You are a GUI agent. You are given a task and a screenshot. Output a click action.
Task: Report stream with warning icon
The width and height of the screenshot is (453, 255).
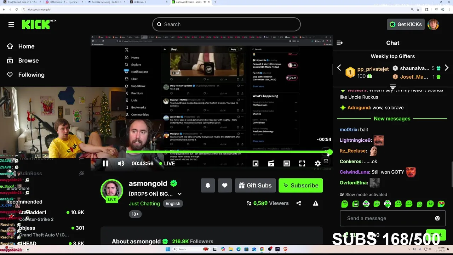pos(316,203)
